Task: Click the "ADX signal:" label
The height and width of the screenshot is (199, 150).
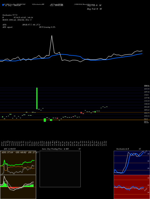Action: tap(7, 27)
